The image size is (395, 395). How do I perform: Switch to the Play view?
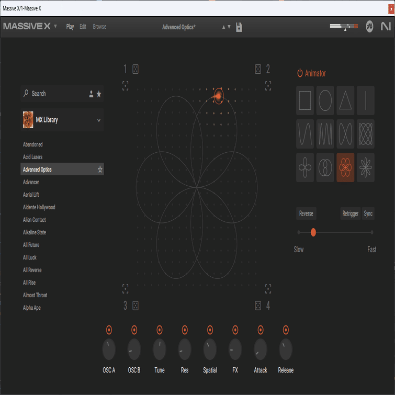tap(70, 27)
